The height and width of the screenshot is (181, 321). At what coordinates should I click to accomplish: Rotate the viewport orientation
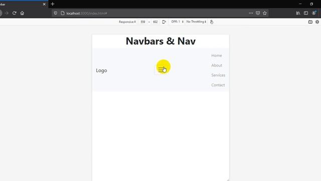coord(164,22)
